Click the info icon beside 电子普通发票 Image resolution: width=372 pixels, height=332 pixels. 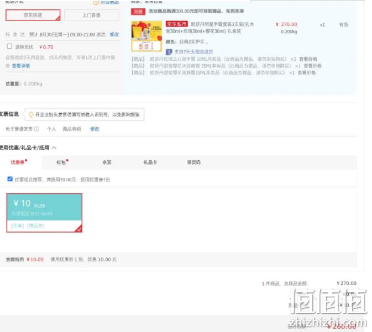pyautogui.click(x=36, y=129)
